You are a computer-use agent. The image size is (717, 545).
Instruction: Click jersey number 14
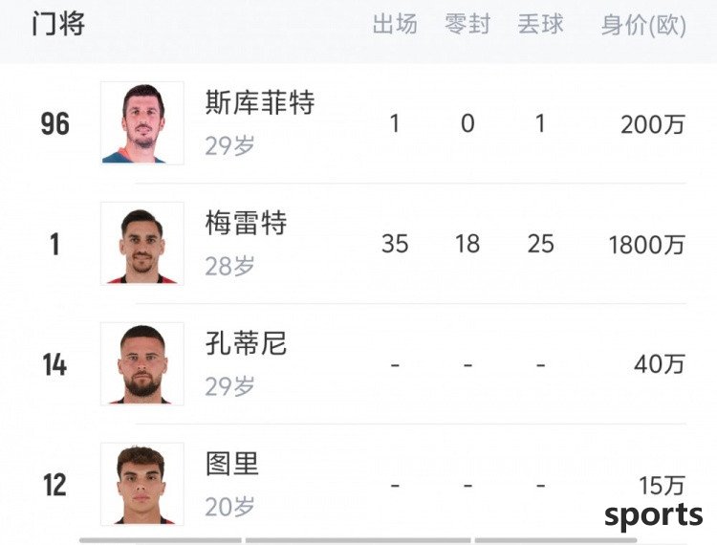click(x=54, y=364)
